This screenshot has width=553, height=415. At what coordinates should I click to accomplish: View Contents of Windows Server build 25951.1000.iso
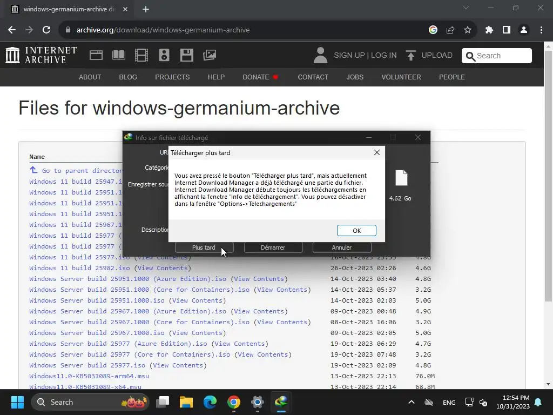click(198, 300)
